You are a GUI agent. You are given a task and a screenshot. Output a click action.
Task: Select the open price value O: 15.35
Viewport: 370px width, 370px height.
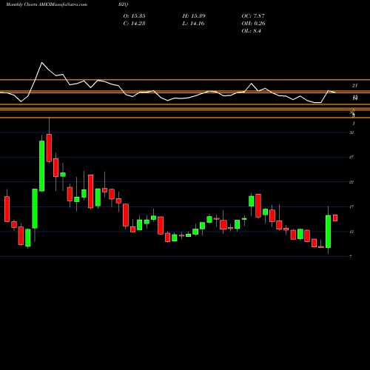(134, 16)
